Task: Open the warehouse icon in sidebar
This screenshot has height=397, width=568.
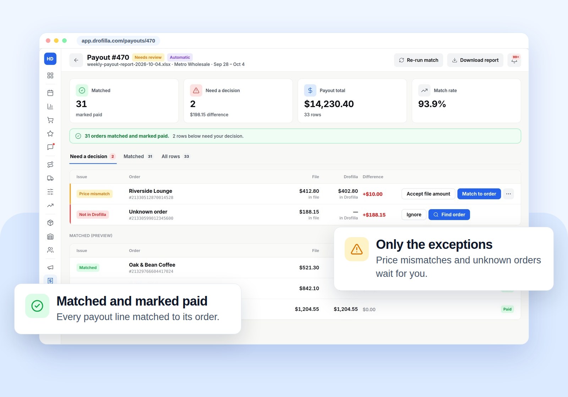Action: (x=50, y=236)
